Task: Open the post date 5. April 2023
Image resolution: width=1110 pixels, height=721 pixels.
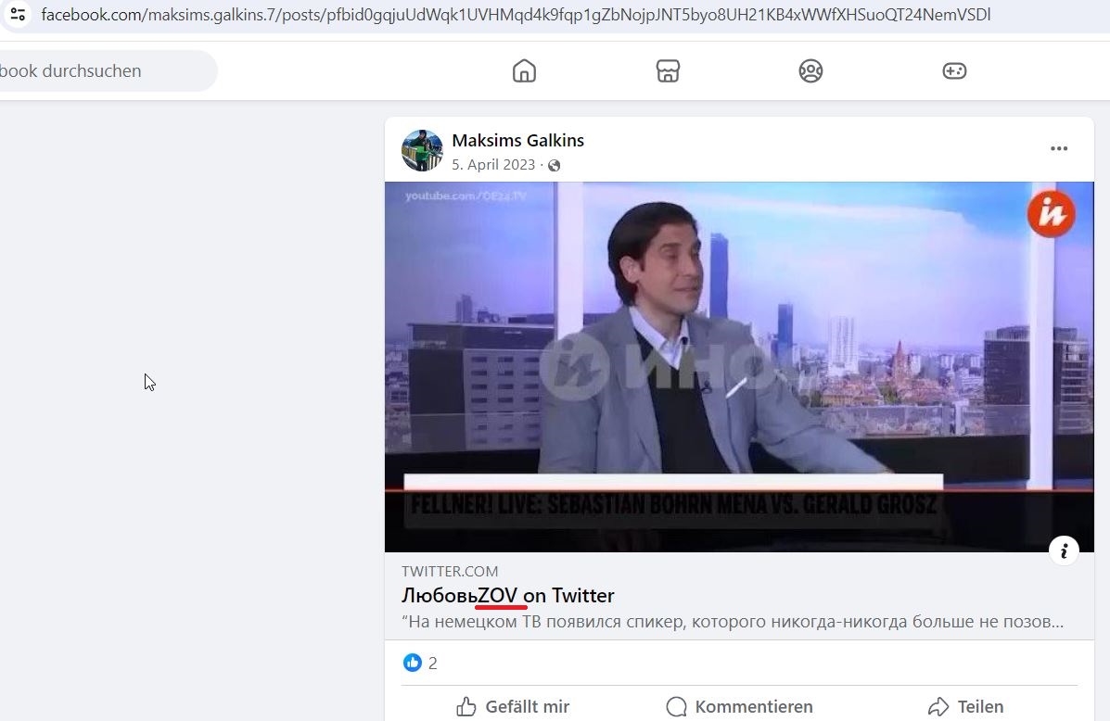Action: pos(493,165)
